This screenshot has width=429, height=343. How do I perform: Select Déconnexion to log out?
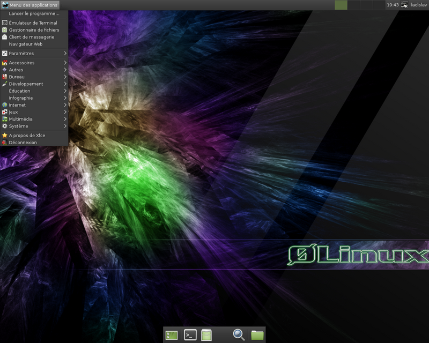tap(34, 143)
